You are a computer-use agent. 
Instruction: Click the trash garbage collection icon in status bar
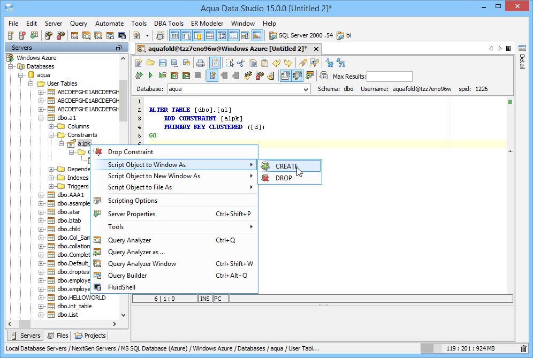(x=523, y=348)
